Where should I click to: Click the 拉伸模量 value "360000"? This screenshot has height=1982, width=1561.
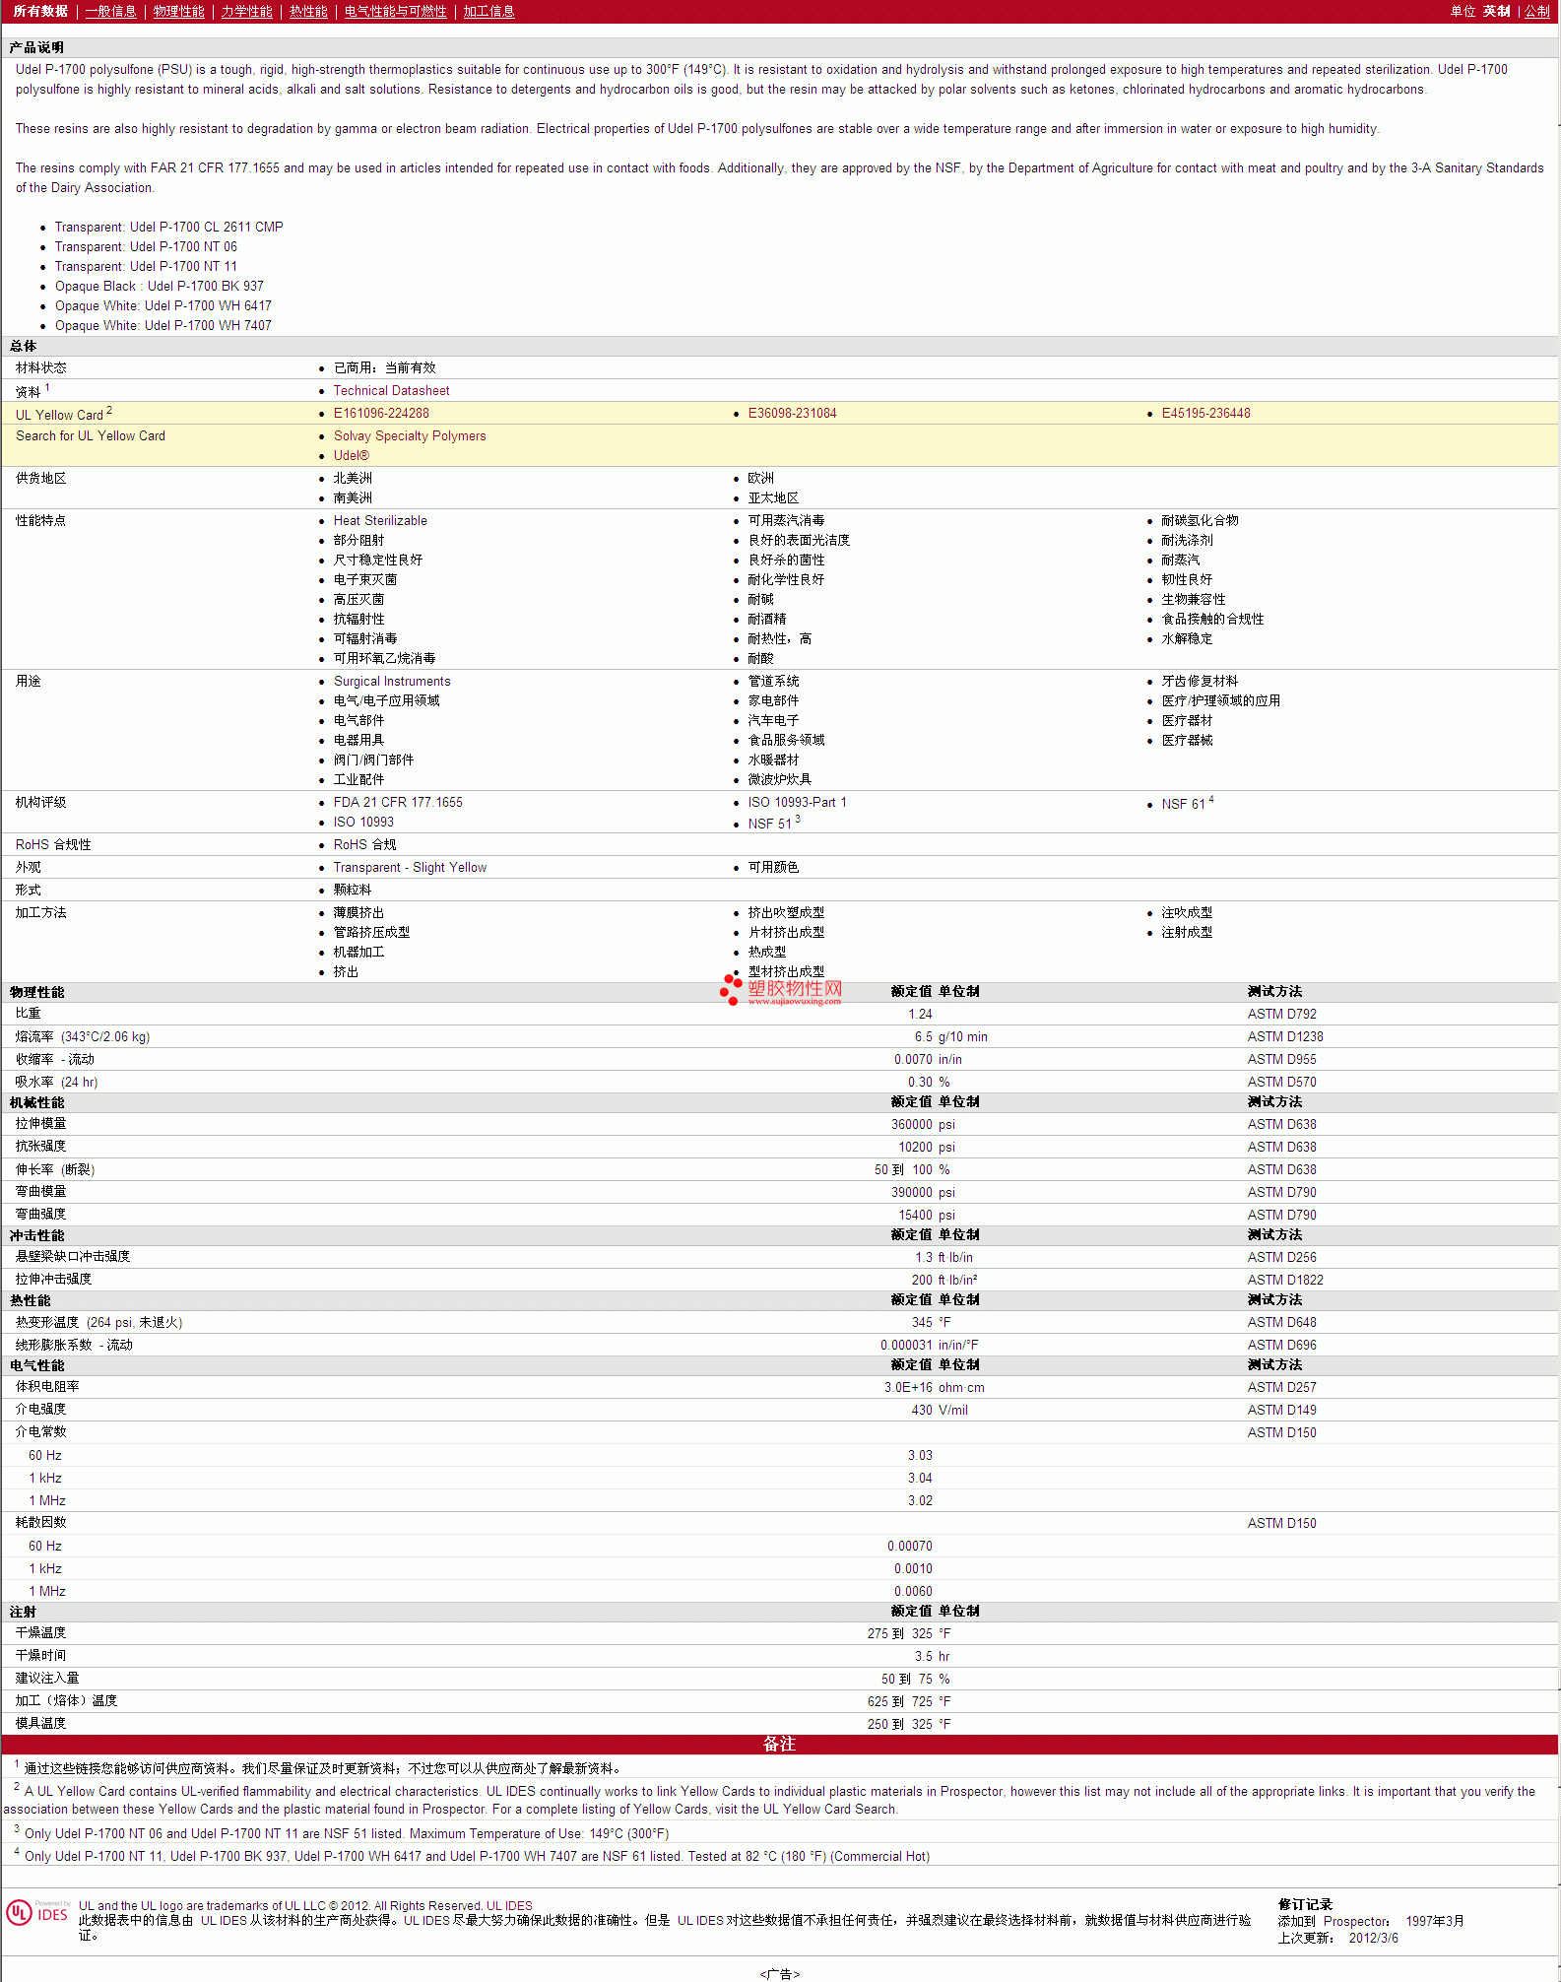pos(911,1125)
